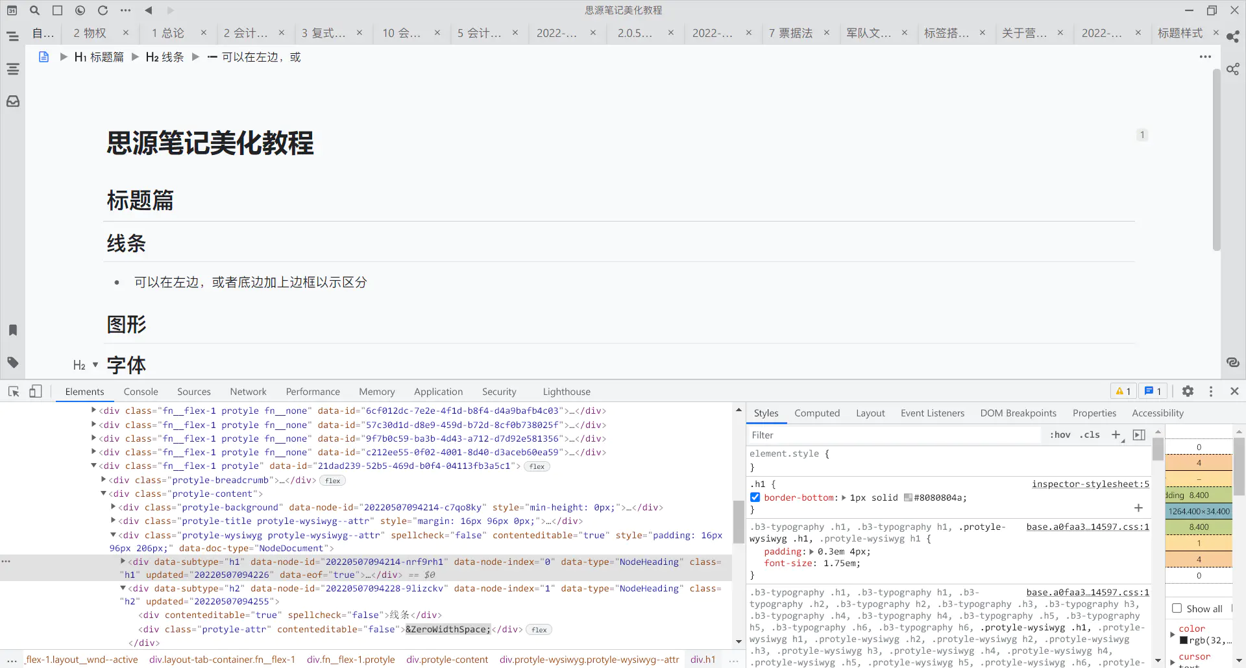Click the #8080804a border color swatch
This screenshot has height=668, width=1246.
(908, 497)
